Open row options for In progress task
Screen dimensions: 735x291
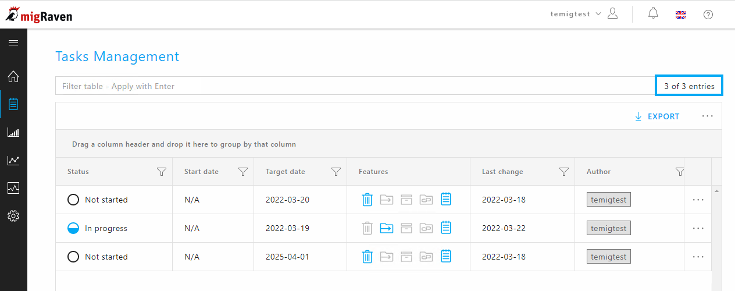coord(698,228)
